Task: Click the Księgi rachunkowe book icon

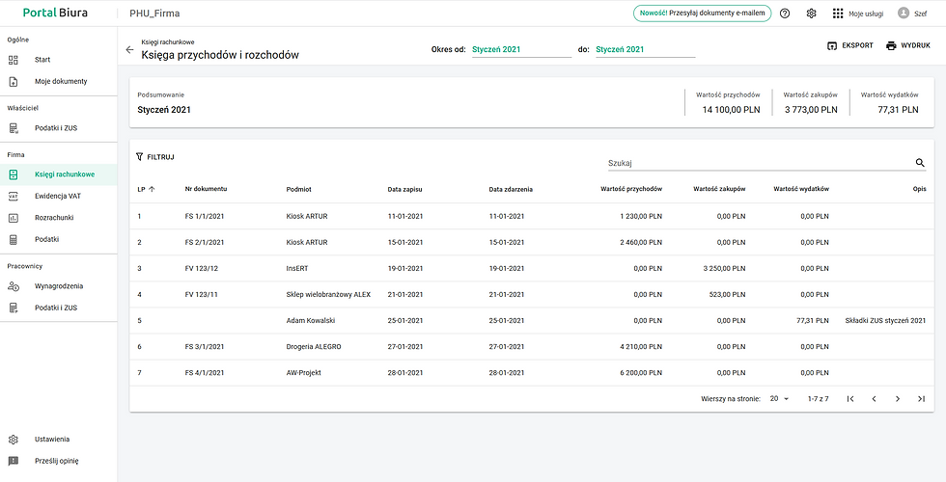Action: pos(14,174)
